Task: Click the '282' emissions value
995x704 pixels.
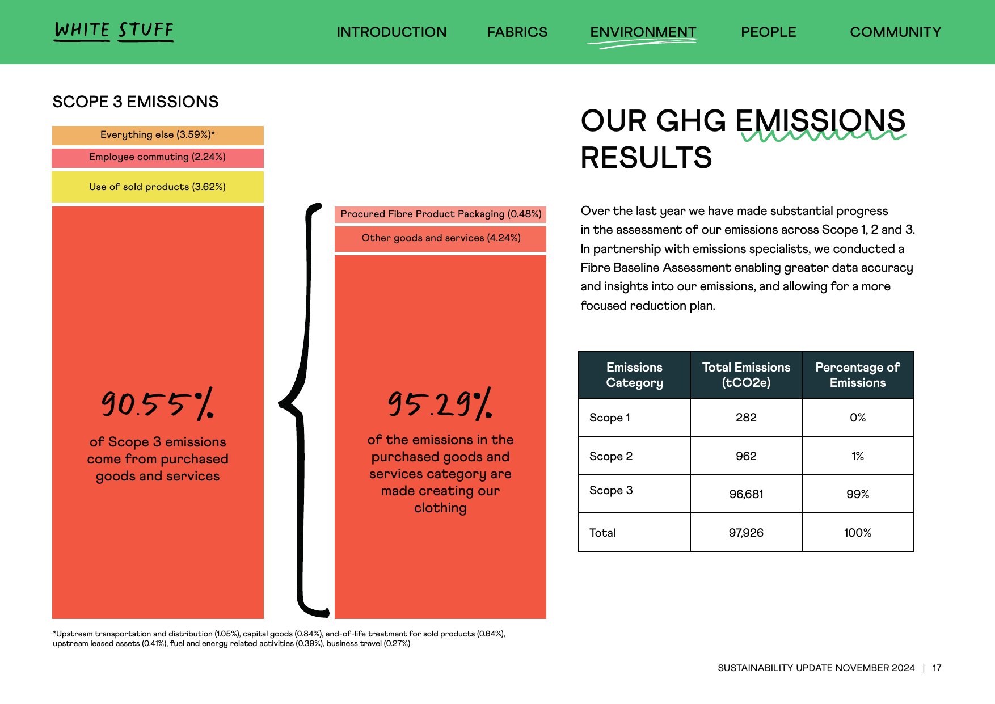Action: tap(746, 418)
